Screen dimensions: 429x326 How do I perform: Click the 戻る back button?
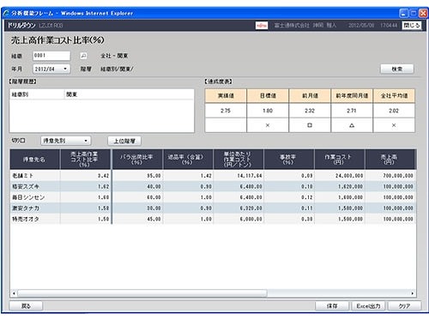[x=26, y=306]
